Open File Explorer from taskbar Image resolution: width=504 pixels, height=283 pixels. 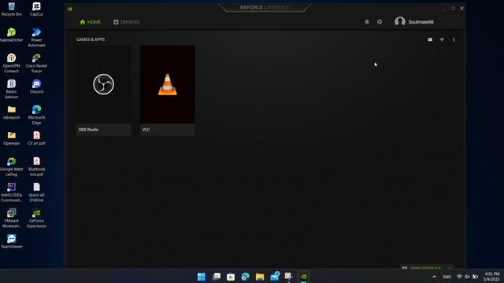tap(260, 276)
